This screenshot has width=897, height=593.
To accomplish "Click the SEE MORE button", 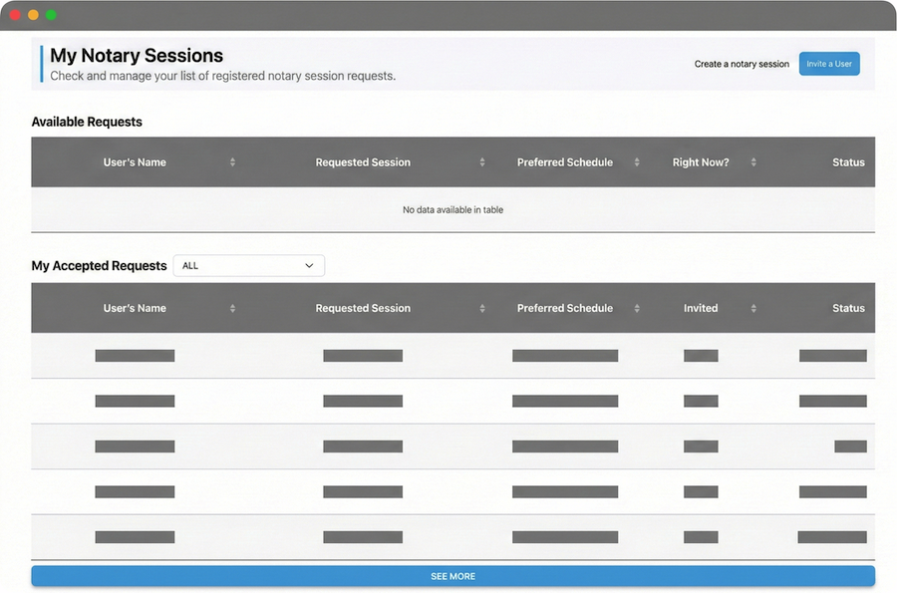I will pos(452,576).
